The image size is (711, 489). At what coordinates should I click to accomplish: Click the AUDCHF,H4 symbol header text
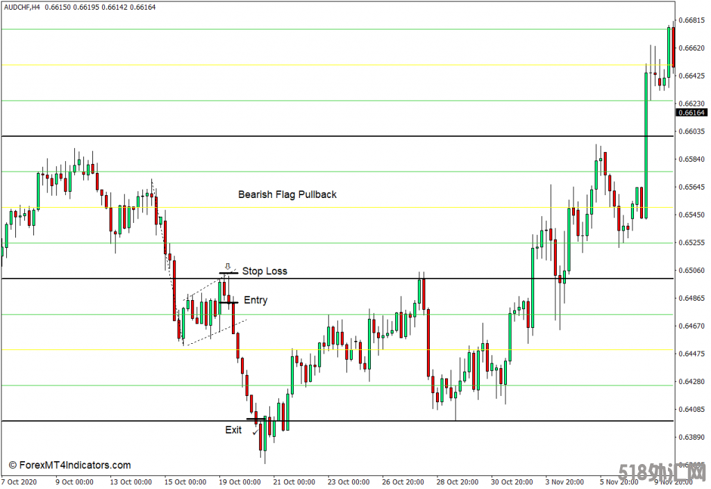pos(22,7)
